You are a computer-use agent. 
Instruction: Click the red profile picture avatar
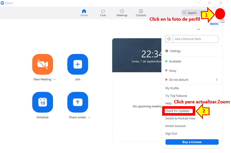(220, 14)
